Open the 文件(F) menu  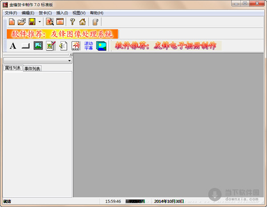tap(11, 13)
